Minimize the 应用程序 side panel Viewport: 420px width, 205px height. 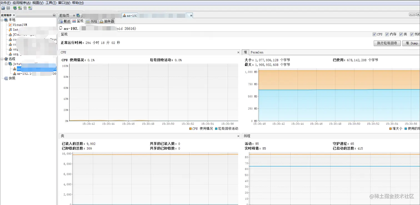pyautogui.click(x=54, y=15)
